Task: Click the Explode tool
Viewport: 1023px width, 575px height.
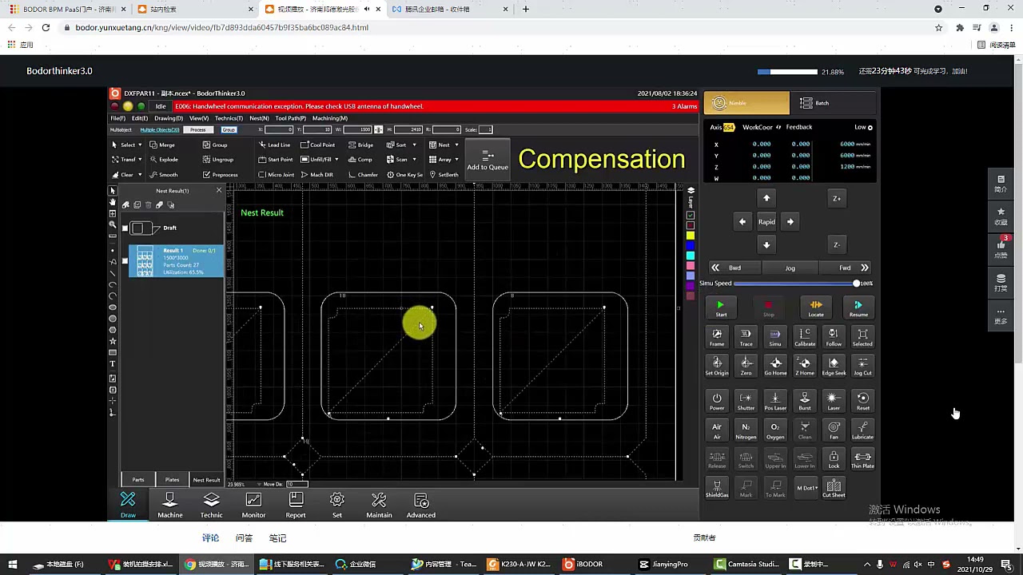Action: (x=164, y=159)
